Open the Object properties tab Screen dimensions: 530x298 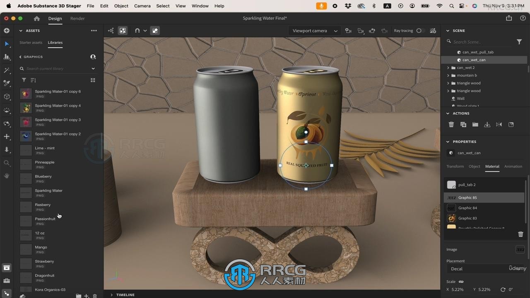[475, 166]
